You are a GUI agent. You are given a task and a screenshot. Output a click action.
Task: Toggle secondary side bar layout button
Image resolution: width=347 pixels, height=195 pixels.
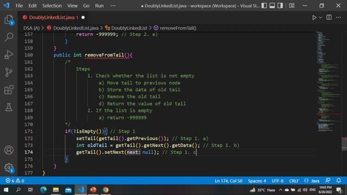point(280,5)
